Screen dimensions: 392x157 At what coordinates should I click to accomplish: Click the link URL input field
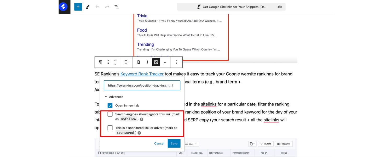[142, 85]
